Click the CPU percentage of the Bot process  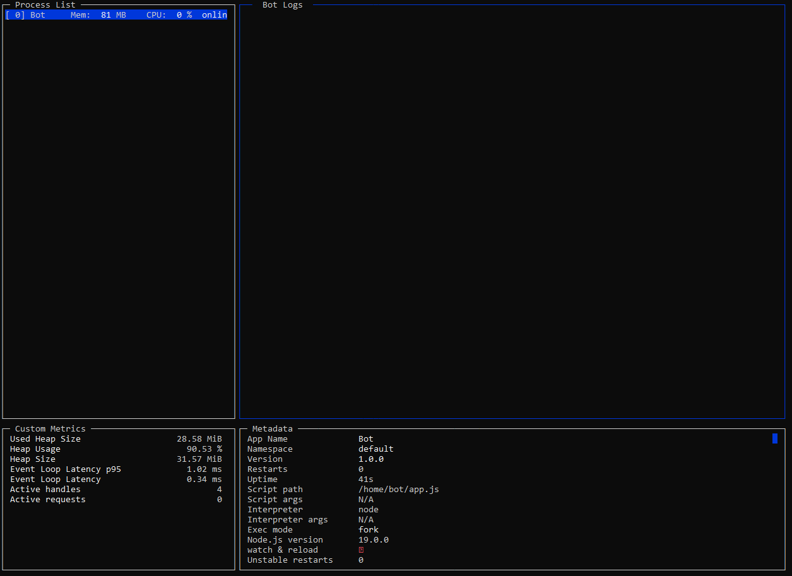coord(168,15)
